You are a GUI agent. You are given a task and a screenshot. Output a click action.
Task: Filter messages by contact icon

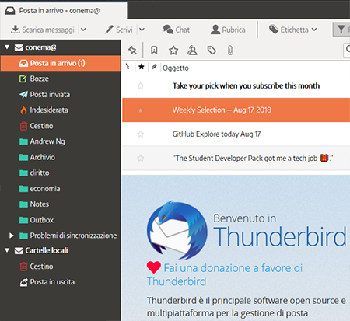coord(192,51)
